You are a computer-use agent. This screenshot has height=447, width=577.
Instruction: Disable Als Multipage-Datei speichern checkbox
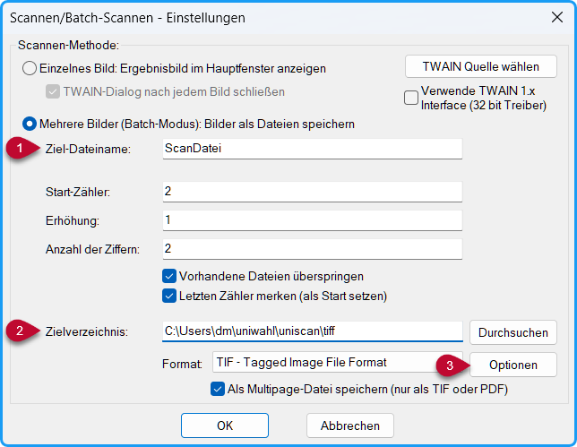218,389
